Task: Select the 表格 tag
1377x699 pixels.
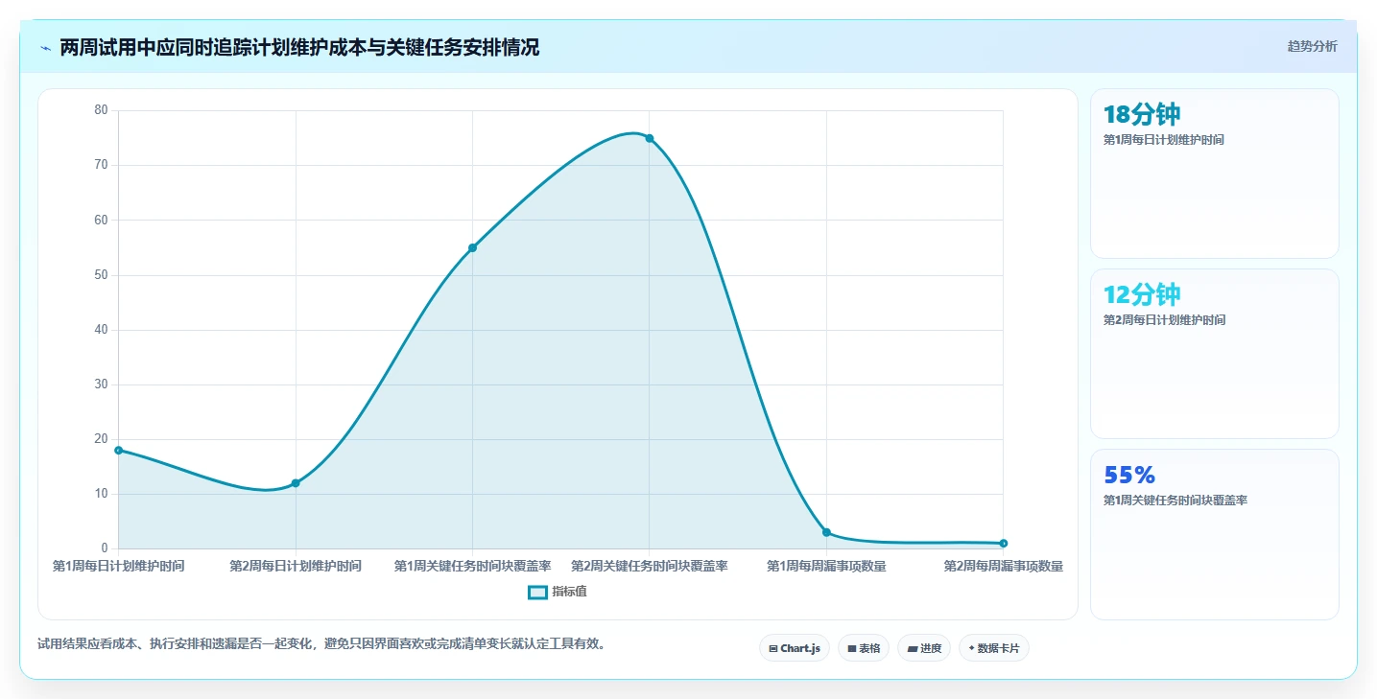Action: pos(864,648)
